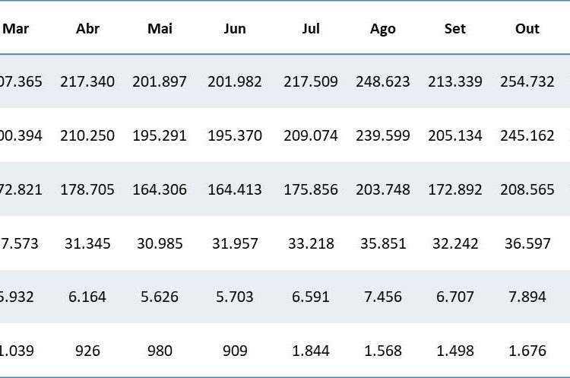Select the cell showing 217.340
Screen dimensions: 570x378
[x=88, y=81]
